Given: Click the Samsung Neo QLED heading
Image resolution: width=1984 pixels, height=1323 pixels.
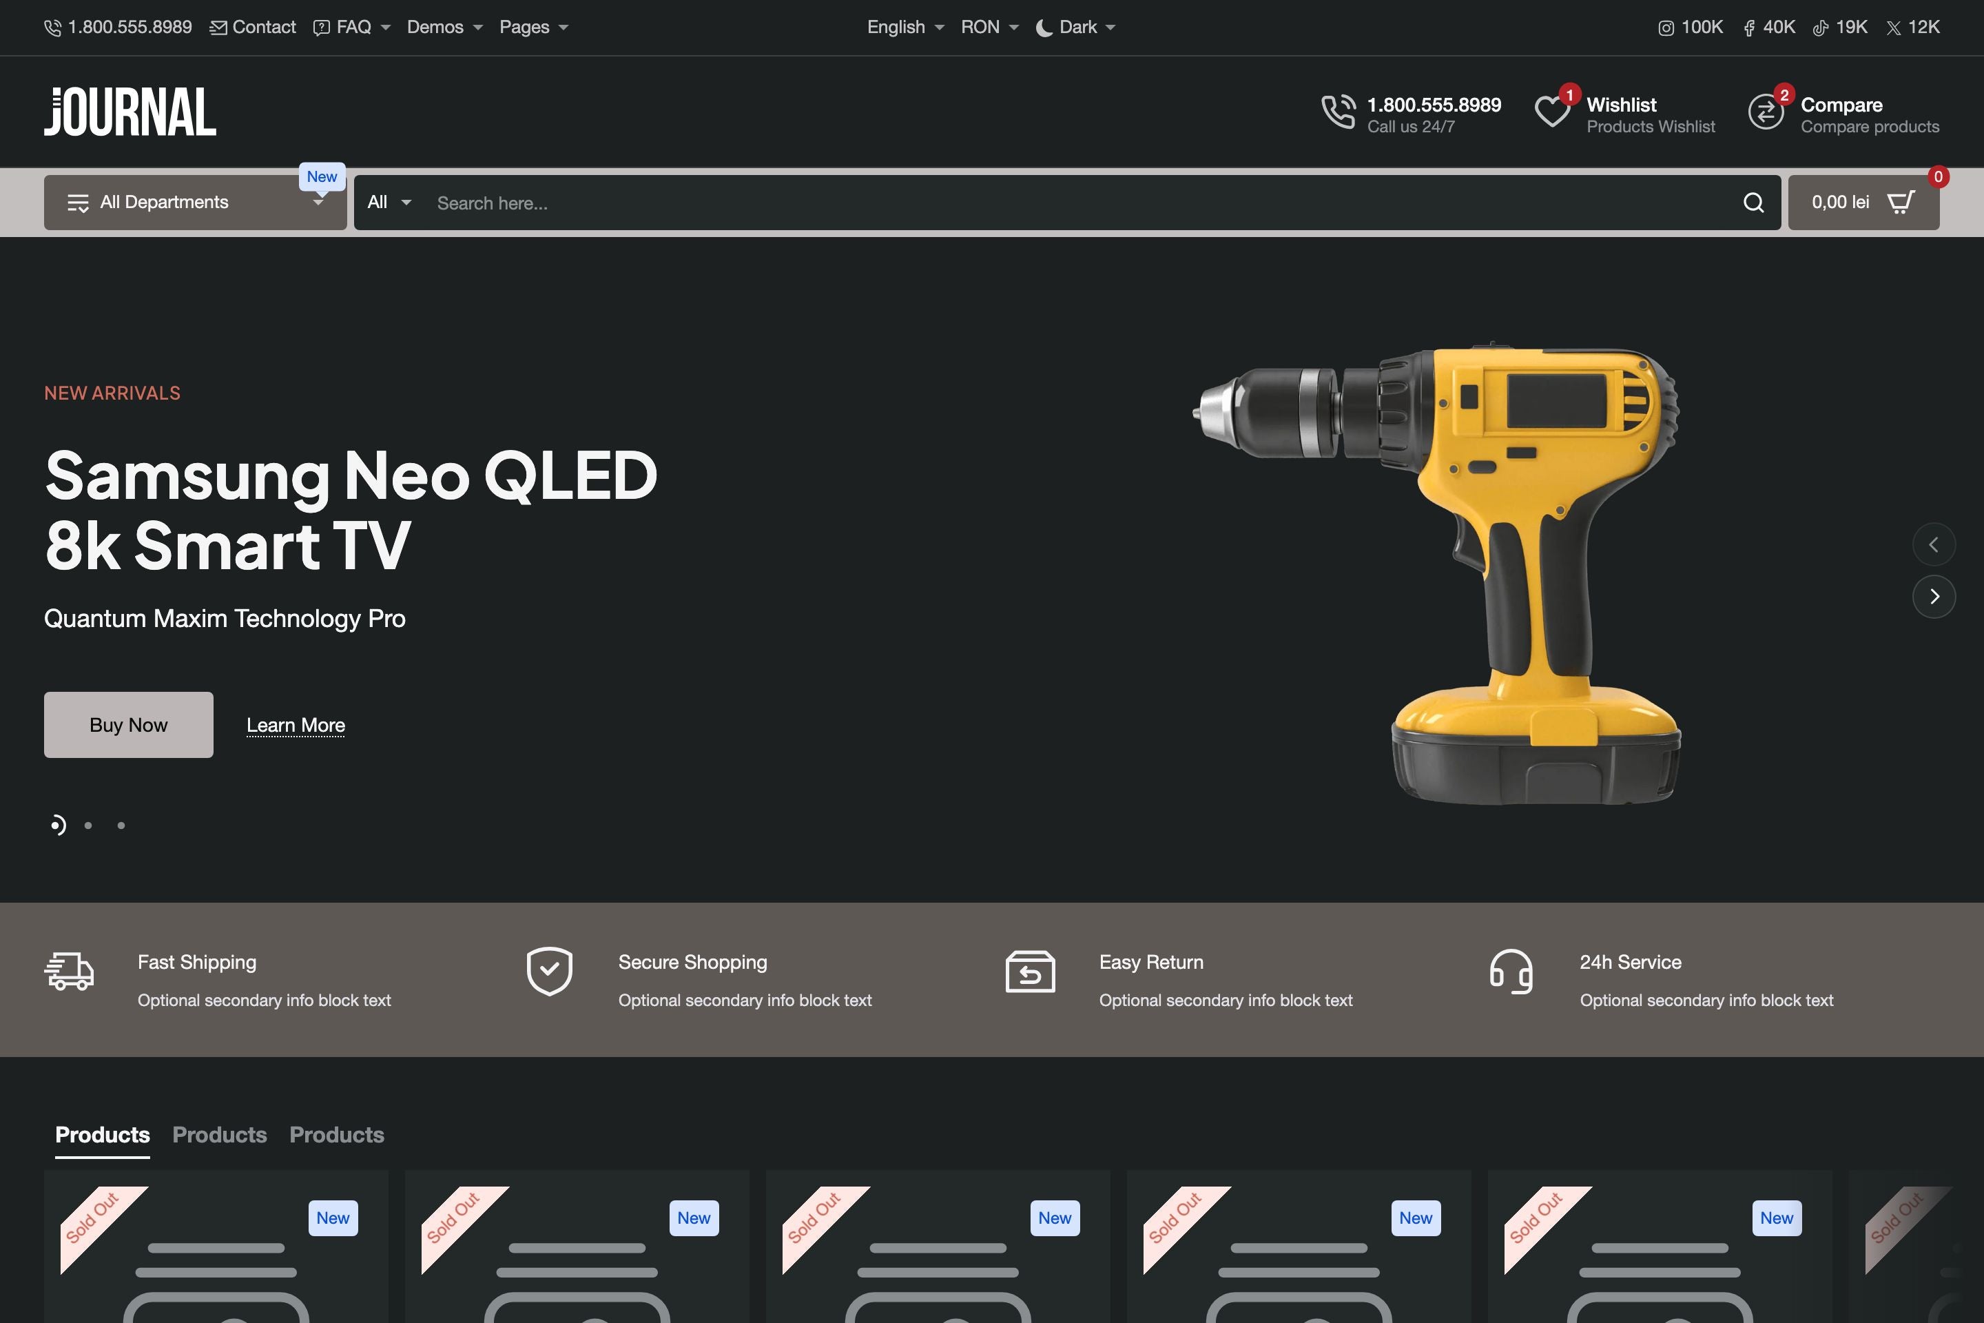Looking at the screenshot, I should (351, 510).
